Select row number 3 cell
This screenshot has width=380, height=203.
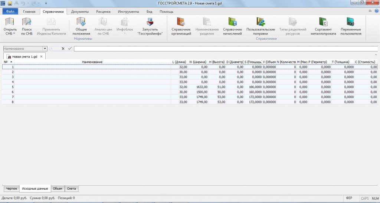tap(8, 77)
